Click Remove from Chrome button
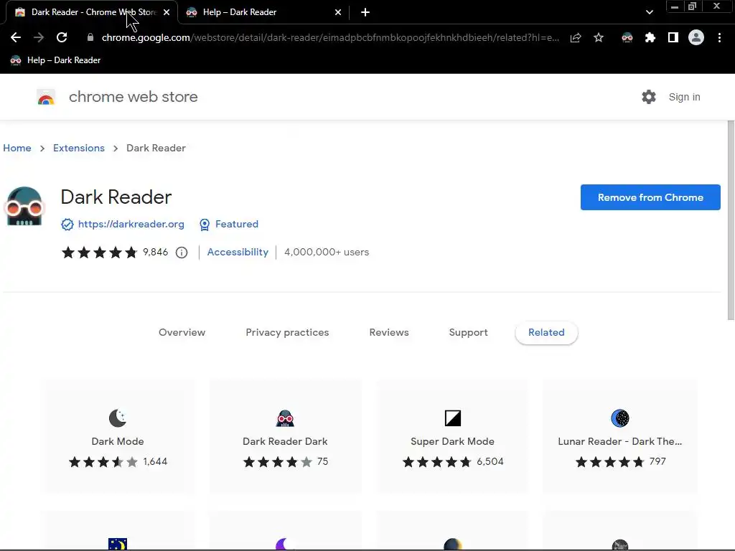735x551 pixels. pyautogui.click(x=650, y=197)
